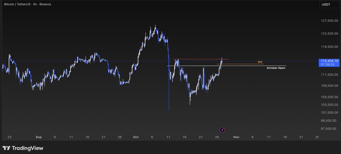Click the 127,500.00 price axis label
The height and width of the screenshot is (154, 341).
[329, 21]
